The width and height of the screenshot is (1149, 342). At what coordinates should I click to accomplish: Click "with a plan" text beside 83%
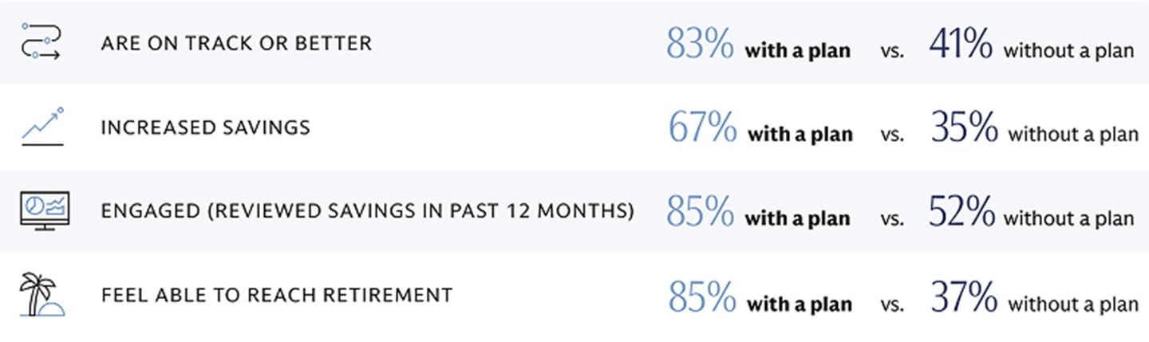[798, 52]
